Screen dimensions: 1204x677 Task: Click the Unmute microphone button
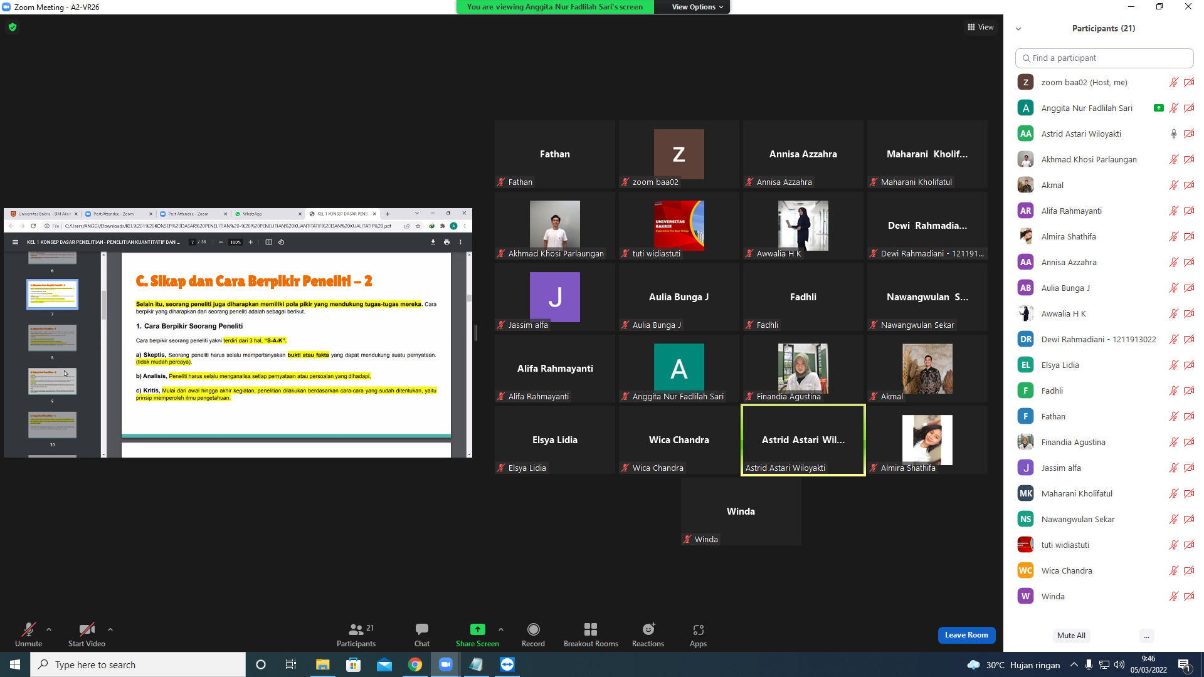click(28, 634)
